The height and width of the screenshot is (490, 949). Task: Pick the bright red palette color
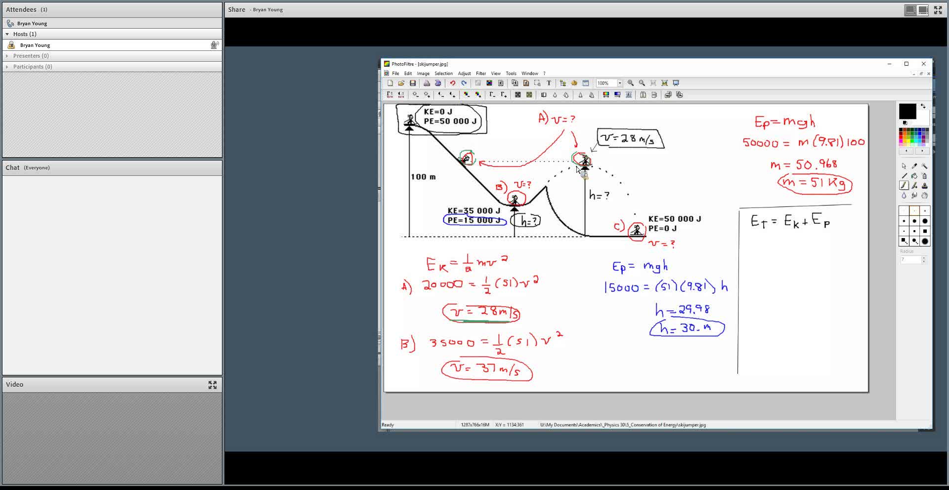(901, 137)
